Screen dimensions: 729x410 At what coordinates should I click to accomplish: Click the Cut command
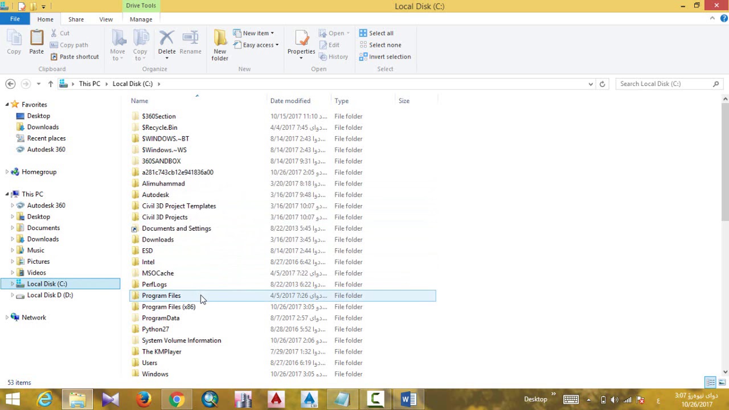[x=60, y=33]
